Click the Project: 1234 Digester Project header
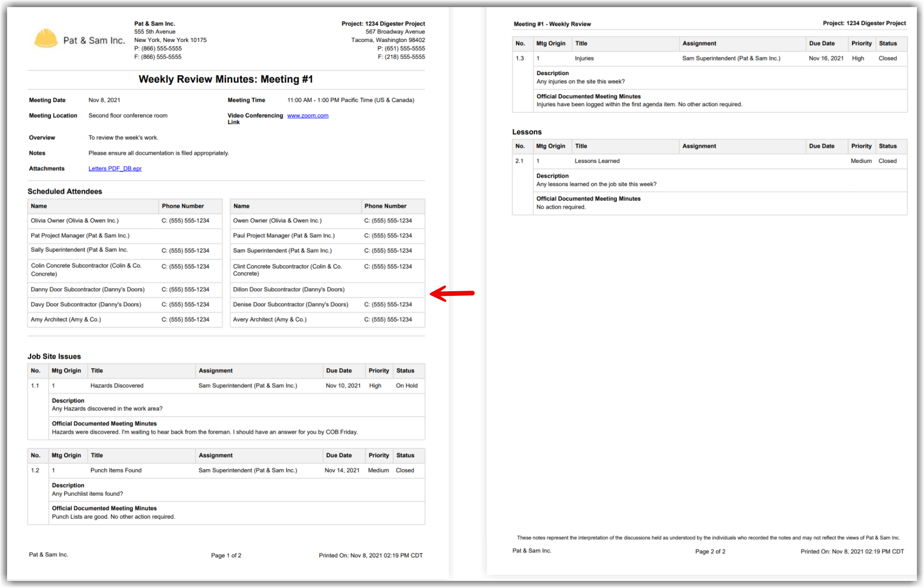The height and width of the screenshot is (588, 924). point(383,23)
